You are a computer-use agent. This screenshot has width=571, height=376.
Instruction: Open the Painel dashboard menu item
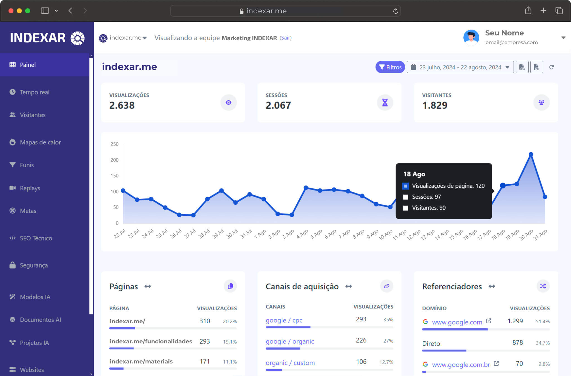point(45,65)
